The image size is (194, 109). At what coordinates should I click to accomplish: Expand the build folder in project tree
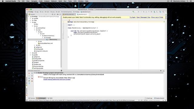pyautogui.click(x=31, y=53)
